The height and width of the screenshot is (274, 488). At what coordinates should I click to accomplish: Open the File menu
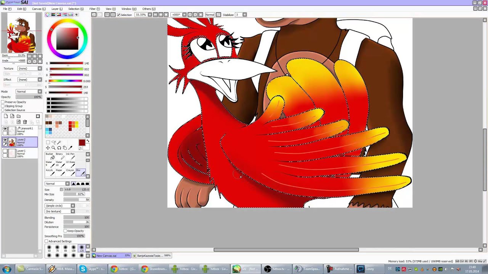[7, 9]
